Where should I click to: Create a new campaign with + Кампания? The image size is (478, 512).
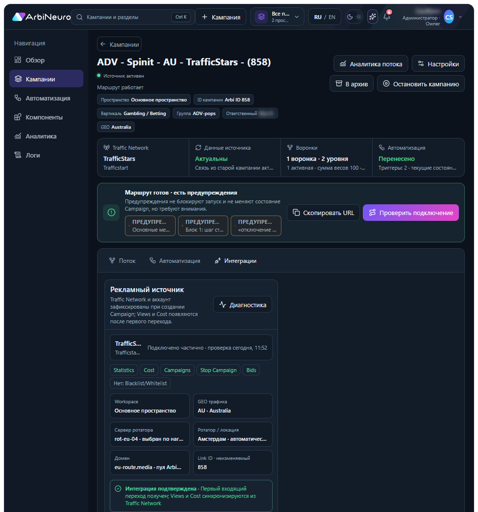pos(221,17)
